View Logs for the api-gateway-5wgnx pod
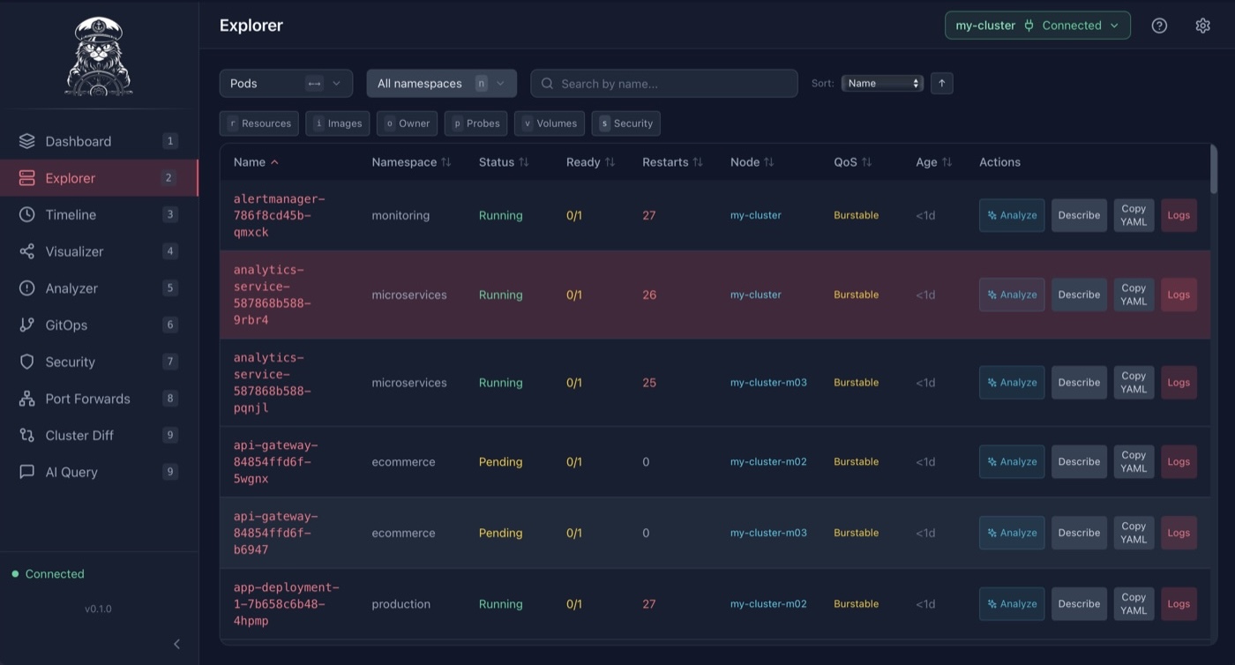The width and height of the screenshot is (1235, 665). 1179,461
